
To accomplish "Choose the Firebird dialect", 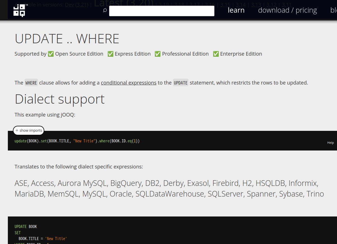I will click(226, 183).
